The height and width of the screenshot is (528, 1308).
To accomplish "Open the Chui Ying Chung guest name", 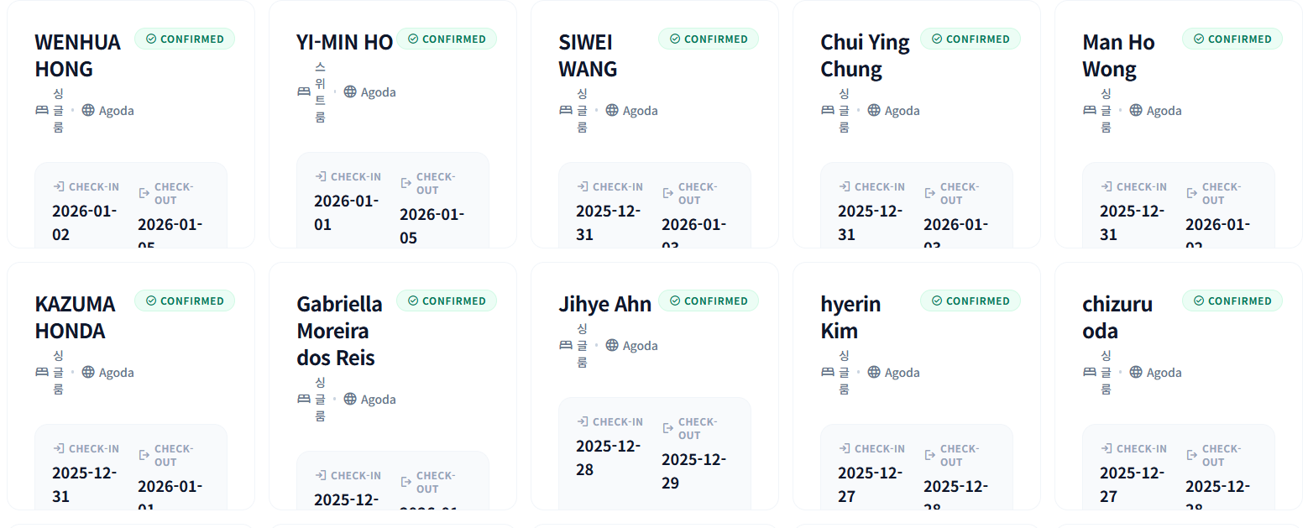I will [x=865, y=55].
